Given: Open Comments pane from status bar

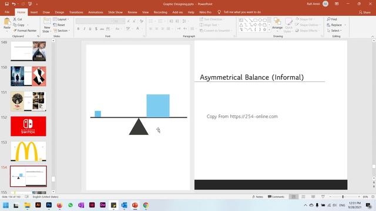Looking at the screenshot, I should [x=276, y=197].
